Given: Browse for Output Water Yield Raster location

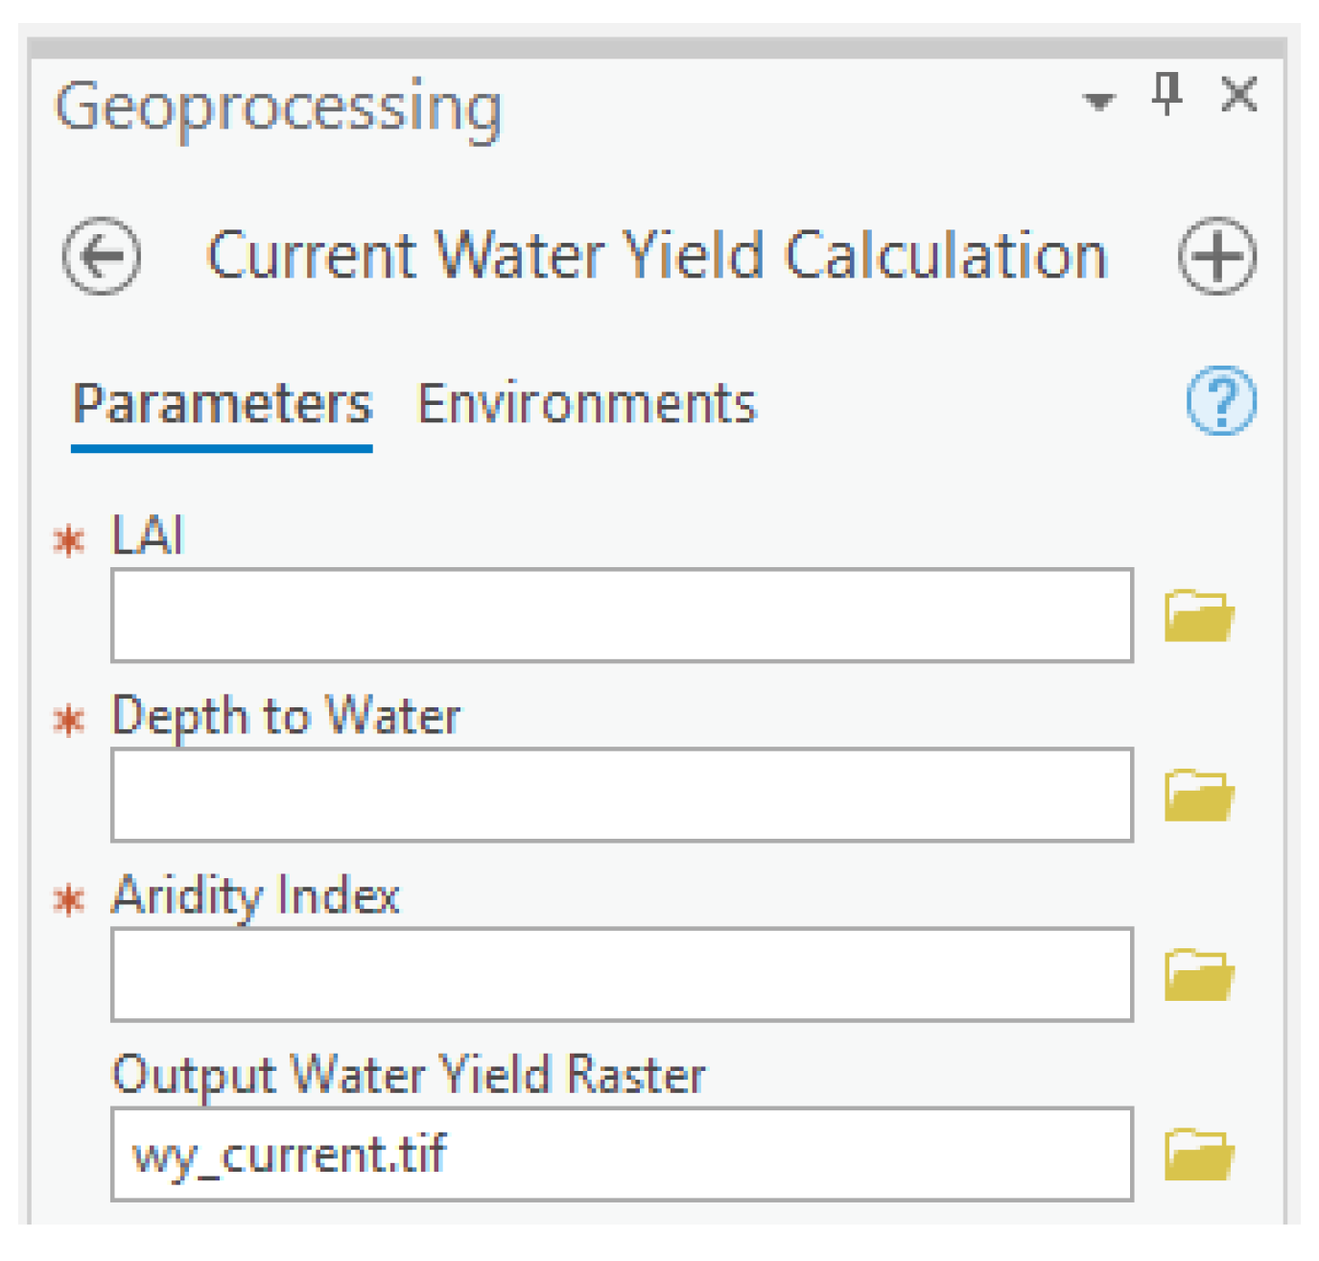Looking at the screenshot, I should [1198, 1154].
